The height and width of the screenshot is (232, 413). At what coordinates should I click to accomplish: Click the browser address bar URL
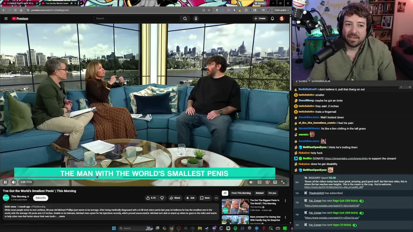[50, 10]
